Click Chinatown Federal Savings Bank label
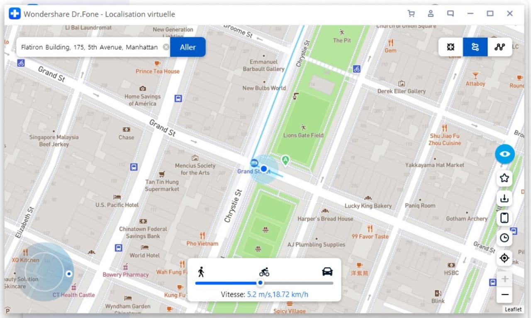531x318 pixels. coord(143,232)
